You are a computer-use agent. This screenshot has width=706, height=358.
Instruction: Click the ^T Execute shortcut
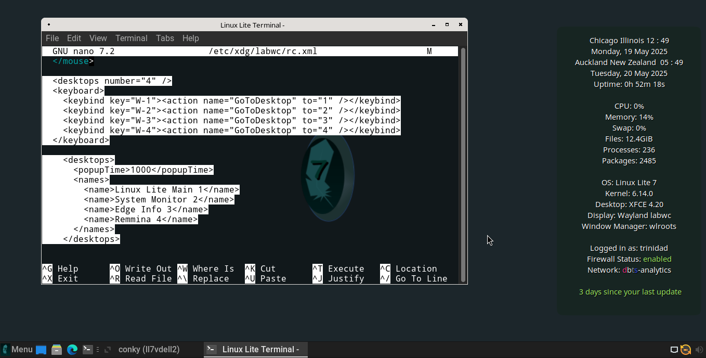(x=338, y=268)
